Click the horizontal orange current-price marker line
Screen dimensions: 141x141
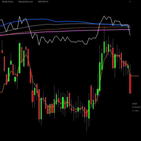[x=135, y=76]
